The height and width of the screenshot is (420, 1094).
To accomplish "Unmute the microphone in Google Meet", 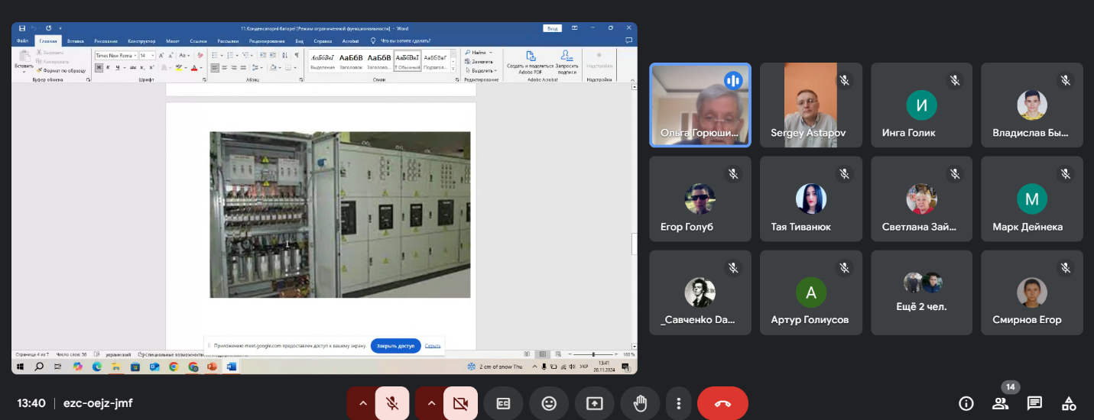I will coord(392,403).
